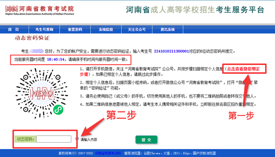The height and width of the screenshot is (157, 275).
Task: Select the 系统信息 menu item
Action: click(x=106, y=29)
